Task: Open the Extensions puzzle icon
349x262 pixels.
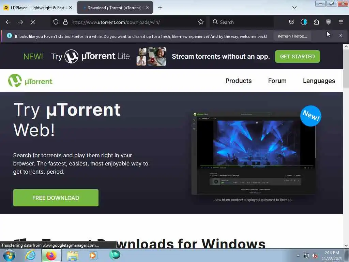Action: 316,22
